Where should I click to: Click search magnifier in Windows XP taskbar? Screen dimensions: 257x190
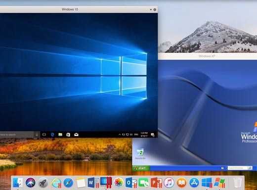(250, 168)
